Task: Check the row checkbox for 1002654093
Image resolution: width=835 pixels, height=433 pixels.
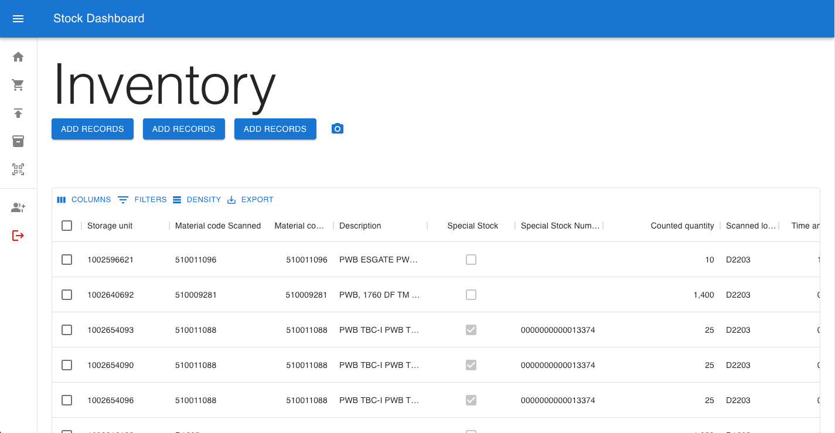Action: [x=67, y=330]
